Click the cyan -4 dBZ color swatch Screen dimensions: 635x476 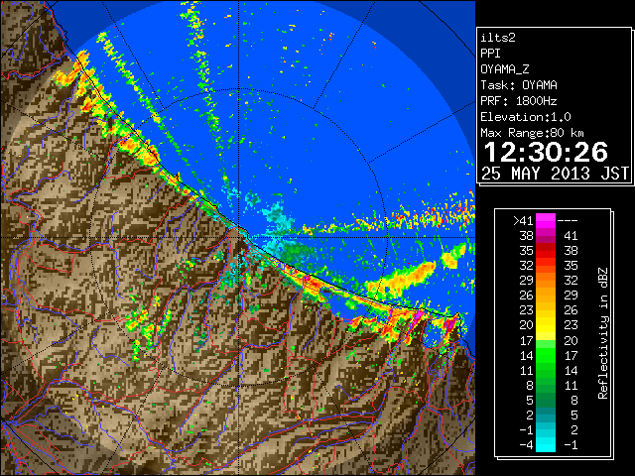click(546, 444)
